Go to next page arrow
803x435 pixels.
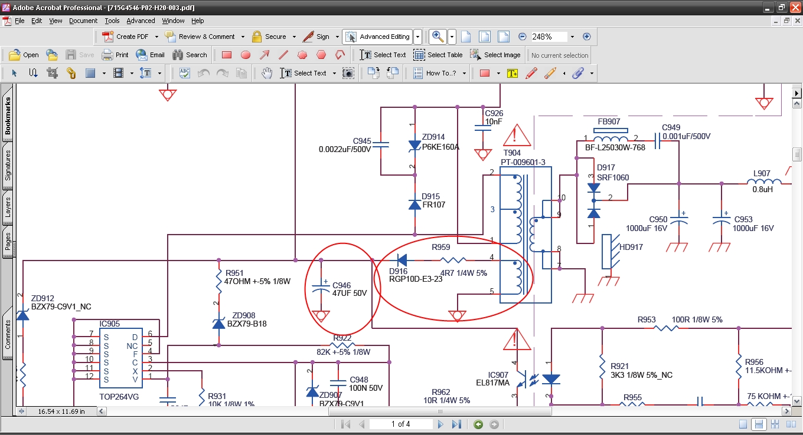coord(440,424)
